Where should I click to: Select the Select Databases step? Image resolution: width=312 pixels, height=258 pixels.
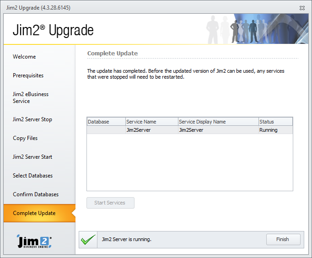tap(32, 176)
